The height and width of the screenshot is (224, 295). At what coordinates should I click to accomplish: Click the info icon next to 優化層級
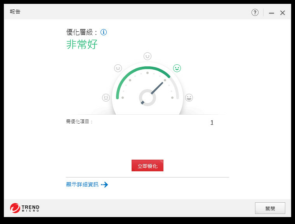point(104,32)
